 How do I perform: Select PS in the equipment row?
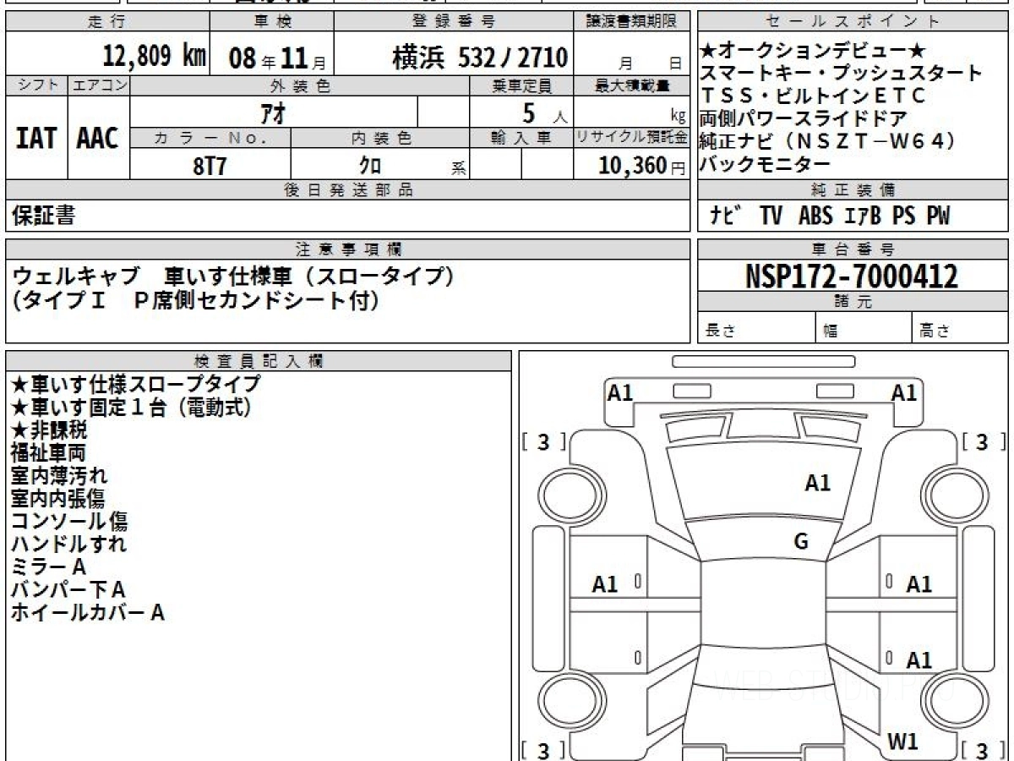(x=903, y=216)
